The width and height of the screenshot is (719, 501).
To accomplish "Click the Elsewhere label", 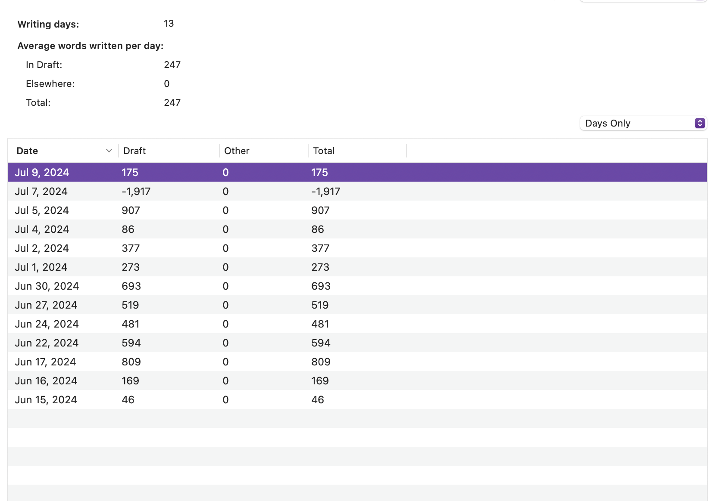I will 50,84.
